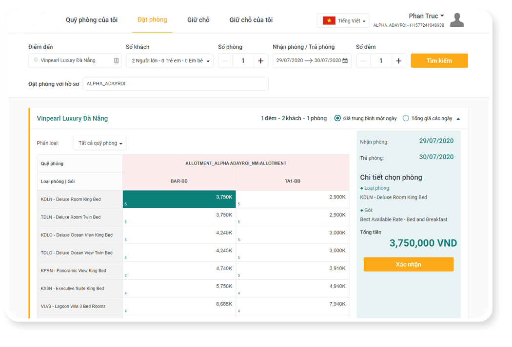The height and width of the screenshot is (347, 512).
Task: Click the small icon inside the Điểm đến field
Action: [116, 60]
